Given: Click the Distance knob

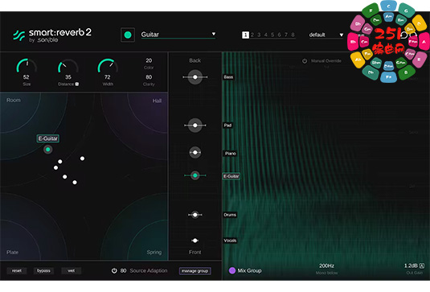Looking at the screenshot, I should [x=68, y=67].
